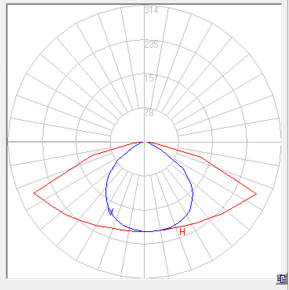
Task: Click the left end of the horizontal axis
Action: click(x=9, y=142)
